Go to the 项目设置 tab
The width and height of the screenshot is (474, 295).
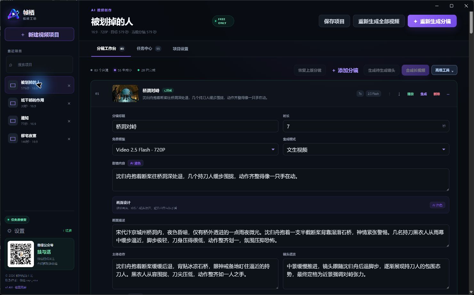(181, 49)
